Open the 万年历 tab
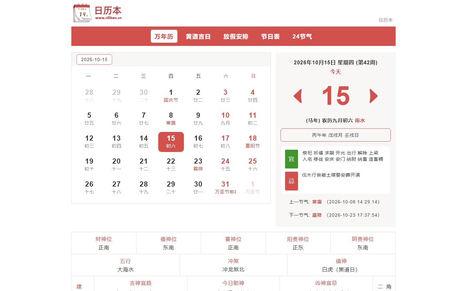467x291 pixels. click(x=164, y=36)
